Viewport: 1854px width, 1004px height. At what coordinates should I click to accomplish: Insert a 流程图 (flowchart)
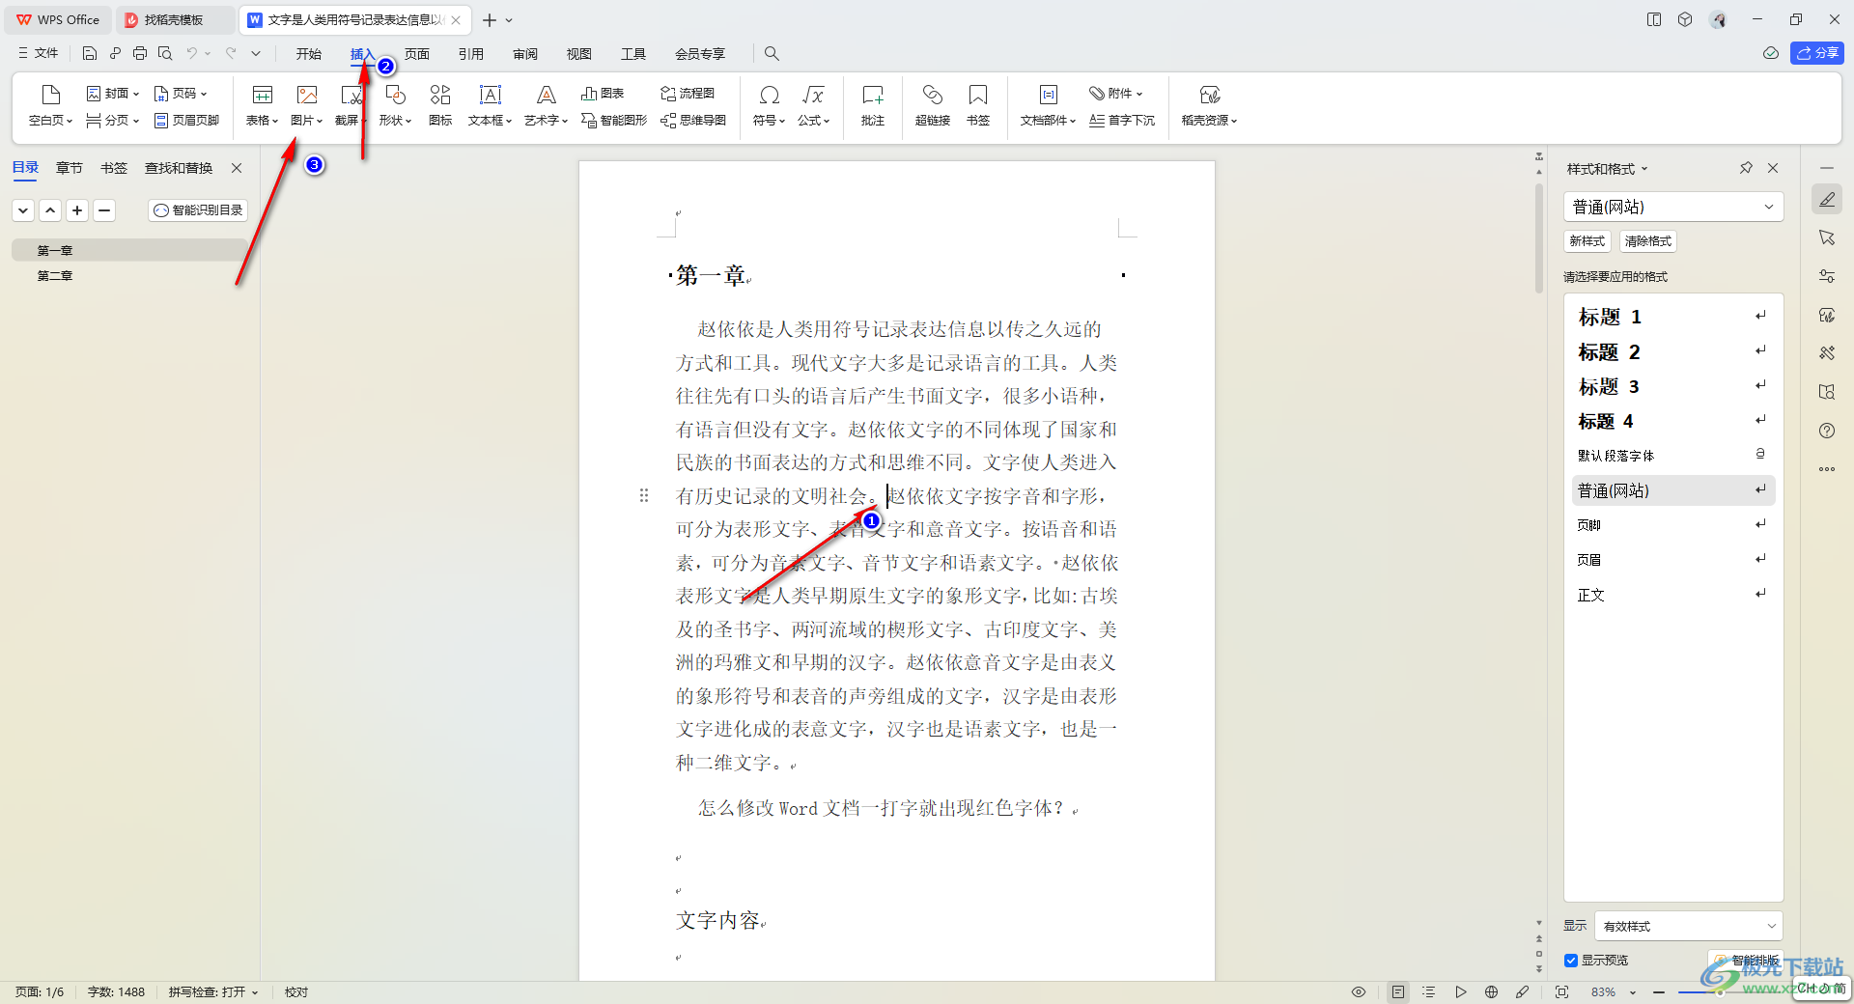click(688, 94)
